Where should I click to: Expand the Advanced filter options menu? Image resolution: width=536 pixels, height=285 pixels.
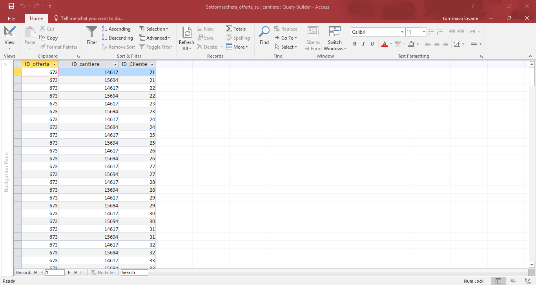[155, 38]
